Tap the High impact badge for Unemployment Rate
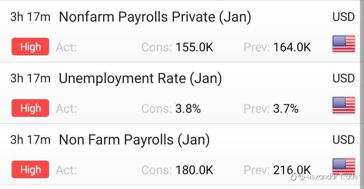Image resolution: width=364 pixels, height=189 pixels. (30, 108)
